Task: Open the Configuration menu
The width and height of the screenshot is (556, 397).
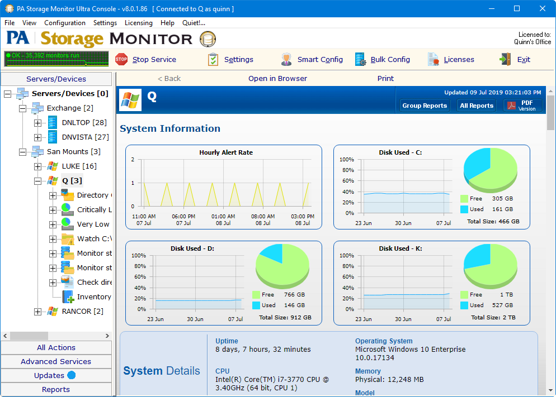Action: [65, 23]
